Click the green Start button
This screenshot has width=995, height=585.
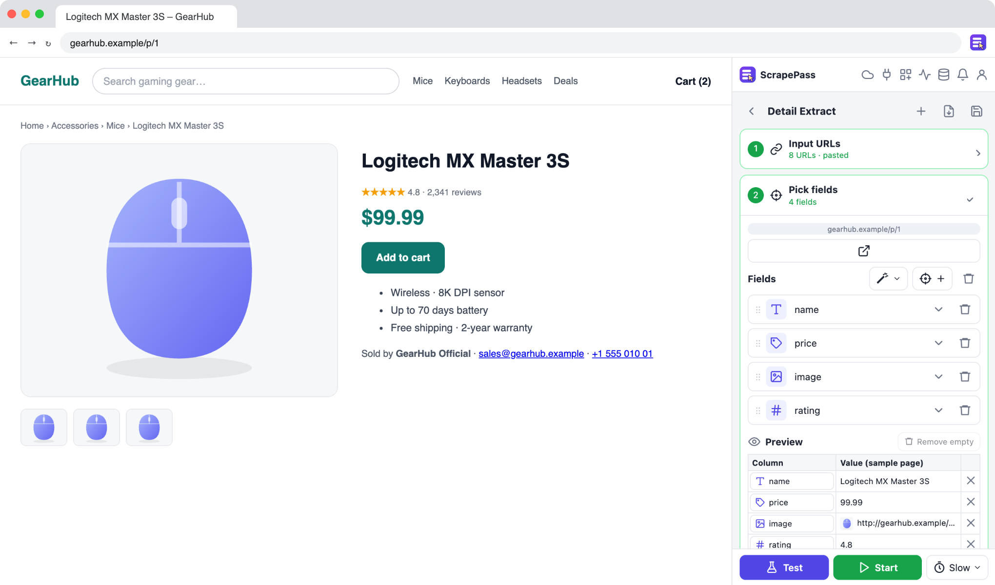(877, 567)
